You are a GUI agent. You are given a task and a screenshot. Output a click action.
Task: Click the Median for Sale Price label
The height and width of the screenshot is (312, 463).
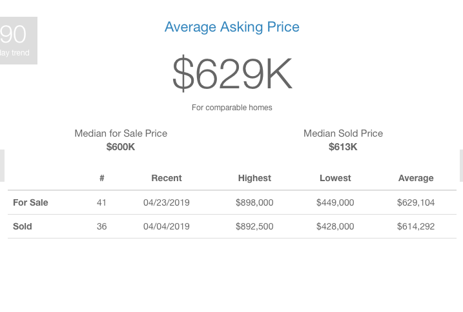tap(121, 133)
